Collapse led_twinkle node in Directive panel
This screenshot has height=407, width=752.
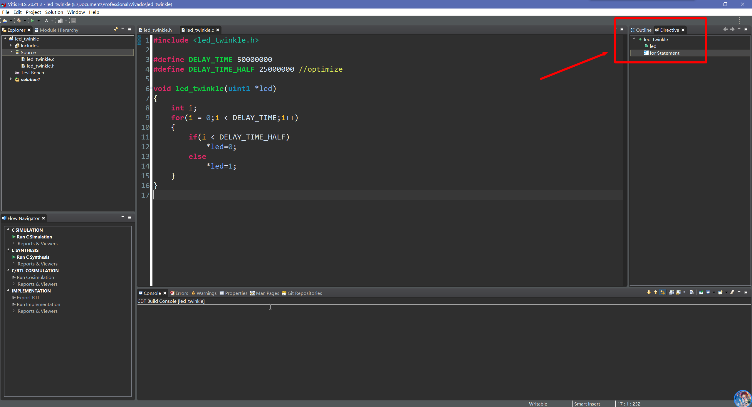click(634, 39)
